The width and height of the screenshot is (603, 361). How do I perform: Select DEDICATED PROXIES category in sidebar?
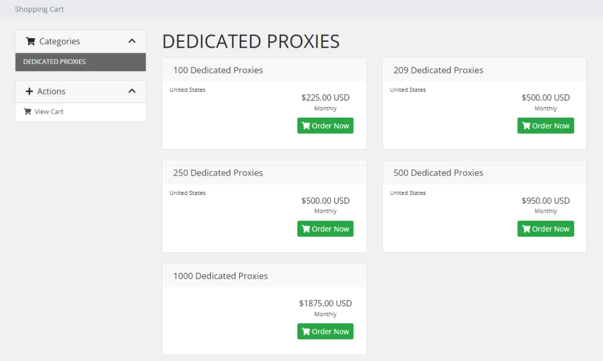[55, 62]
